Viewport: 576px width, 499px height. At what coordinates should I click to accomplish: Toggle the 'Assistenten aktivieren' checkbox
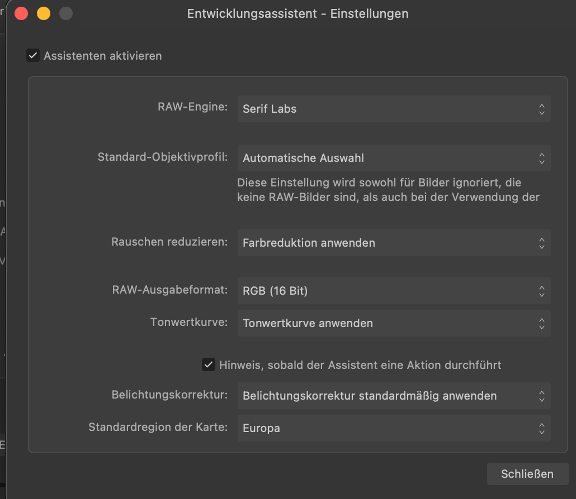(33, 56)
